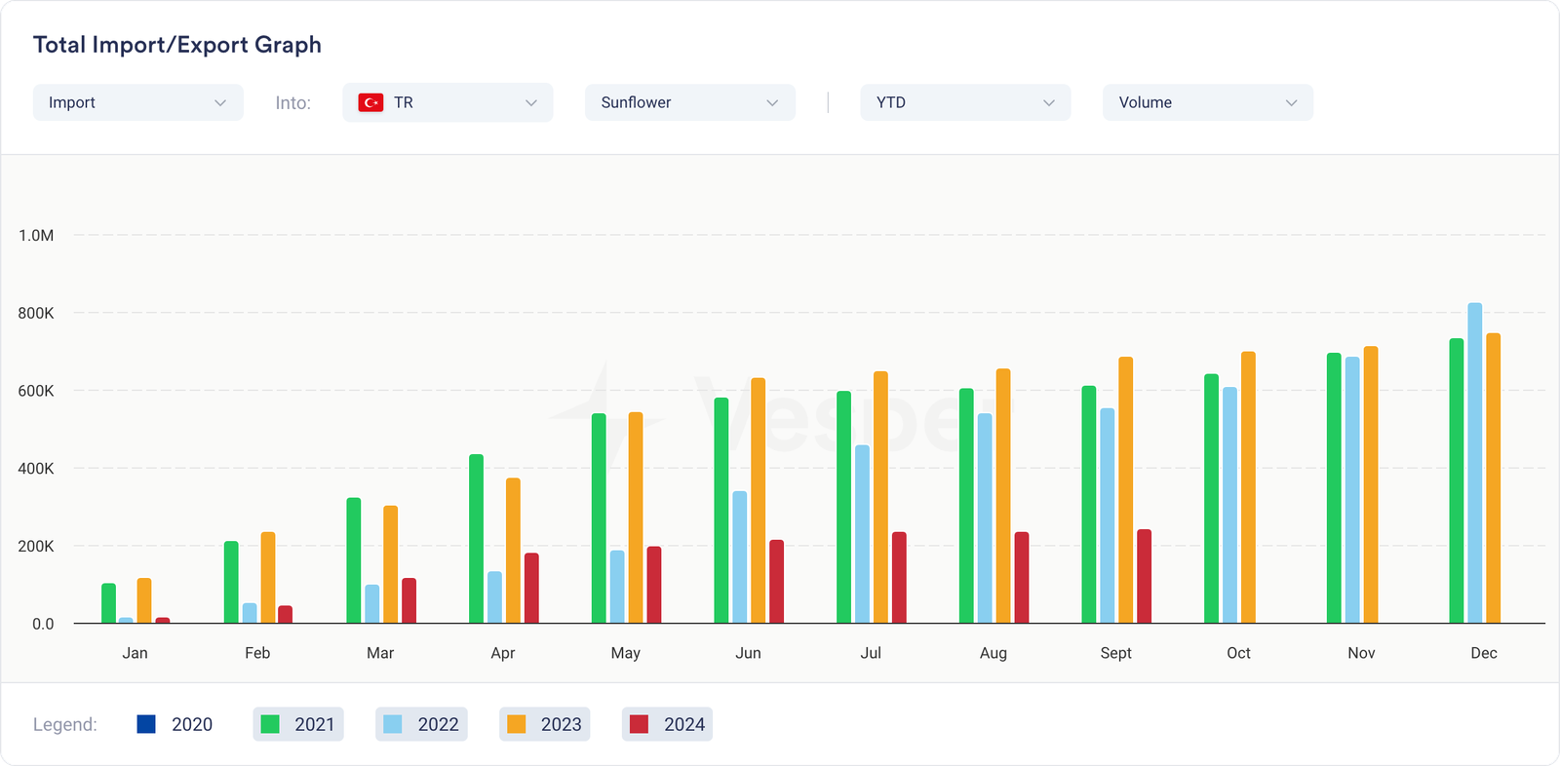Toggle the 2022 legend item off
Viewport: 1560px width, 766px height.
421,724
